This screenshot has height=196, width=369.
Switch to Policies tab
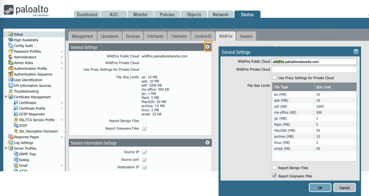click(x=167, y=14)
